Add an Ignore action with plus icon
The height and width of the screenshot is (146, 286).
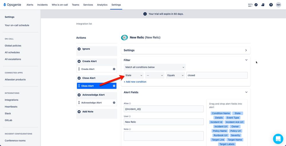tap(79, 49)
